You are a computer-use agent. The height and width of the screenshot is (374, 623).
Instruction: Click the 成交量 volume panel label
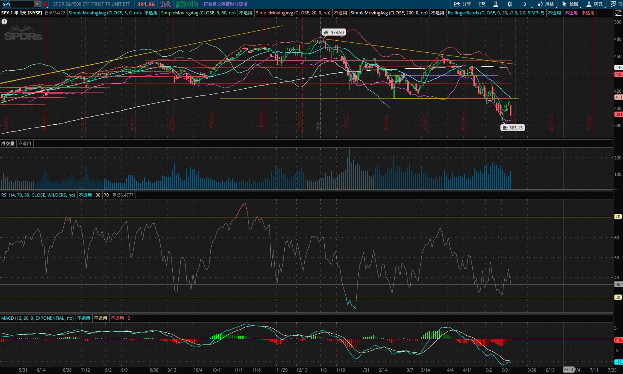[8, 143]
